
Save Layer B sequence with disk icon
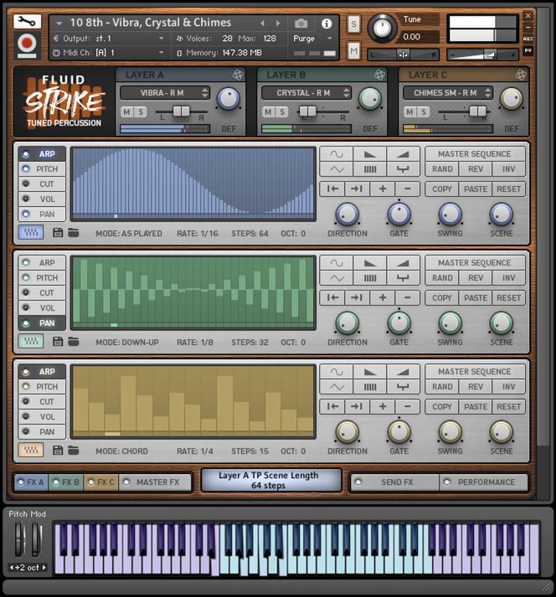pyautogui.click(x=58, y=342)
